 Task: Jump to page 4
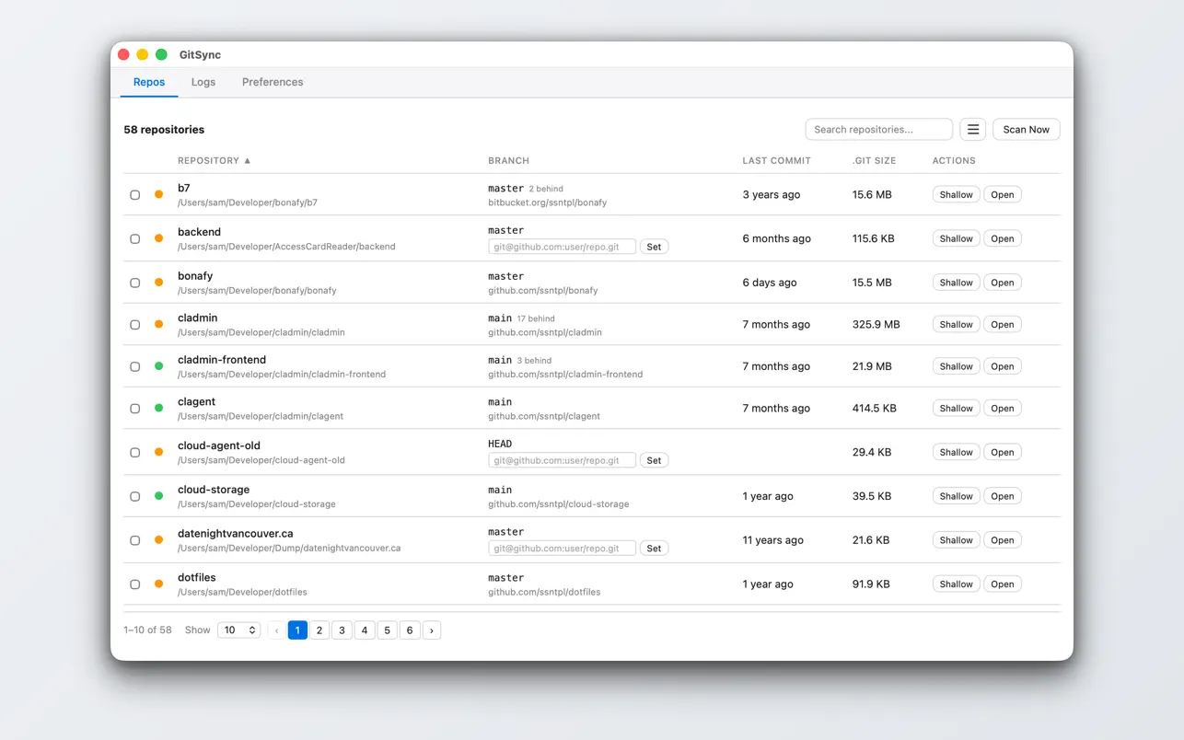pos(365,630)
